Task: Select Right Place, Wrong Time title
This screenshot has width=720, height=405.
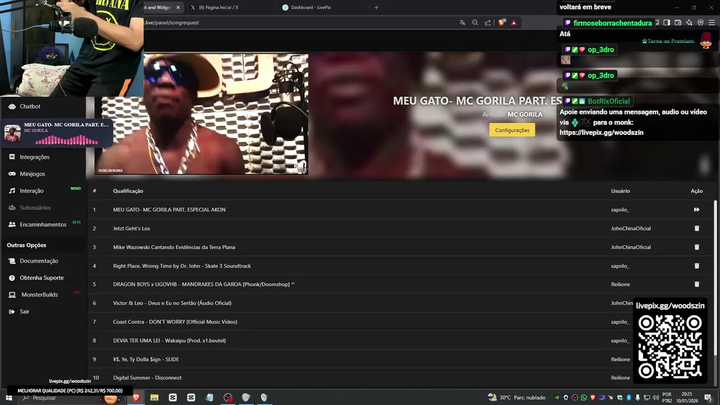Action: pos(182,265)
